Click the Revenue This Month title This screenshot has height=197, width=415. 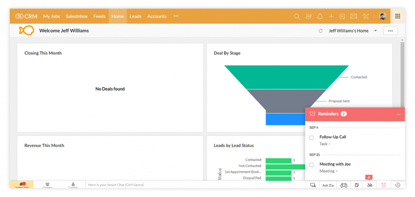[44, 146]
